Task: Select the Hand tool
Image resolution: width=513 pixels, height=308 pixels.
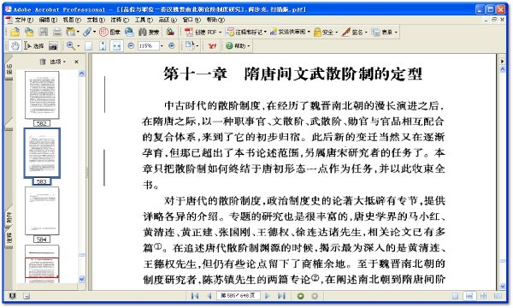Action: (15, 46)
